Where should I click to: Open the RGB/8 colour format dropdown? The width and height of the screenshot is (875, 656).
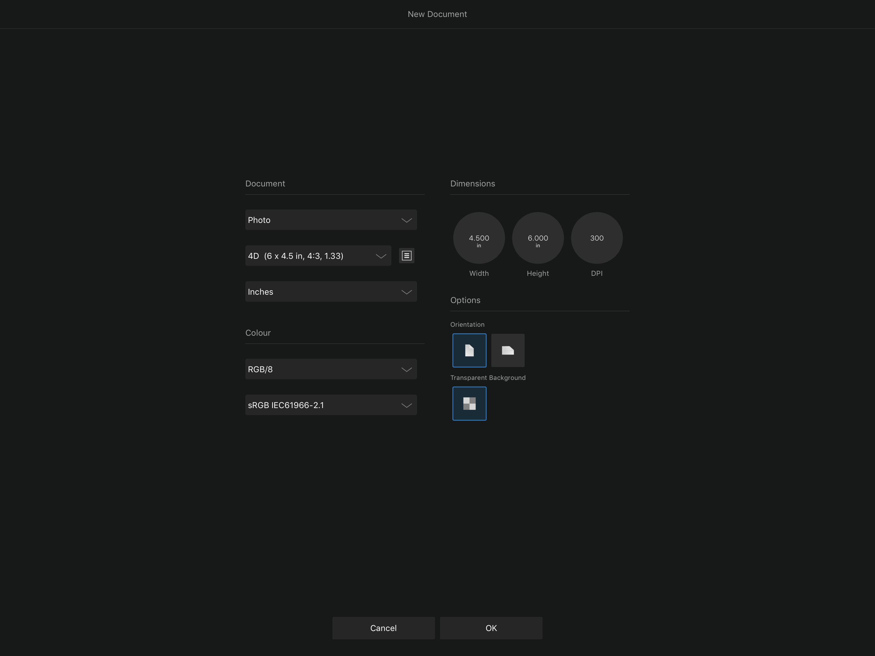(331, 369)
